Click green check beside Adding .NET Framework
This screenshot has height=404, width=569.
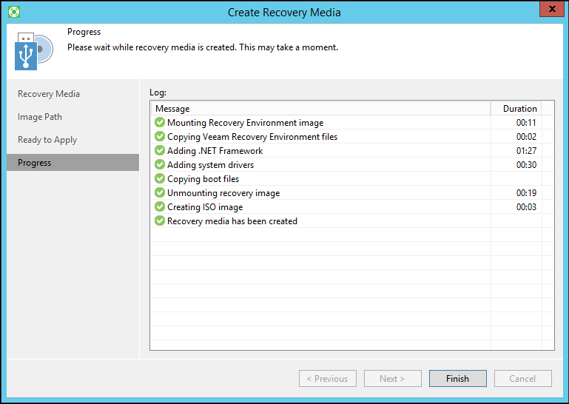tap(159, 151)
